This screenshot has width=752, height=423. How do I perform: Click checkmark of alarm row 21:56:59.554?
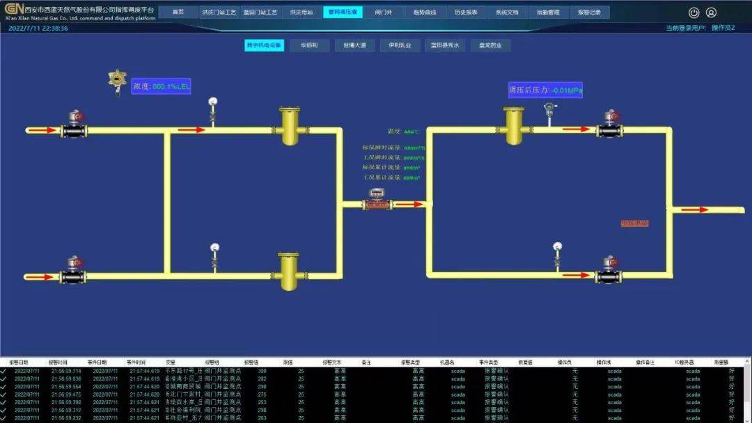[x=3, y=387]
